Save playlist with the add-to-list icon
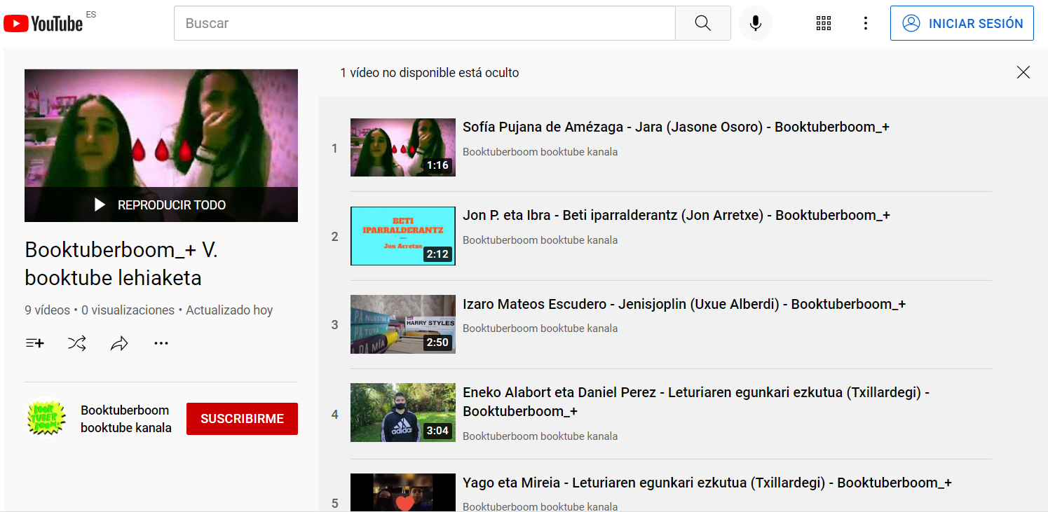Image resolution: width=1048 pixels, height=512 pixels. [x=35, y=343]
